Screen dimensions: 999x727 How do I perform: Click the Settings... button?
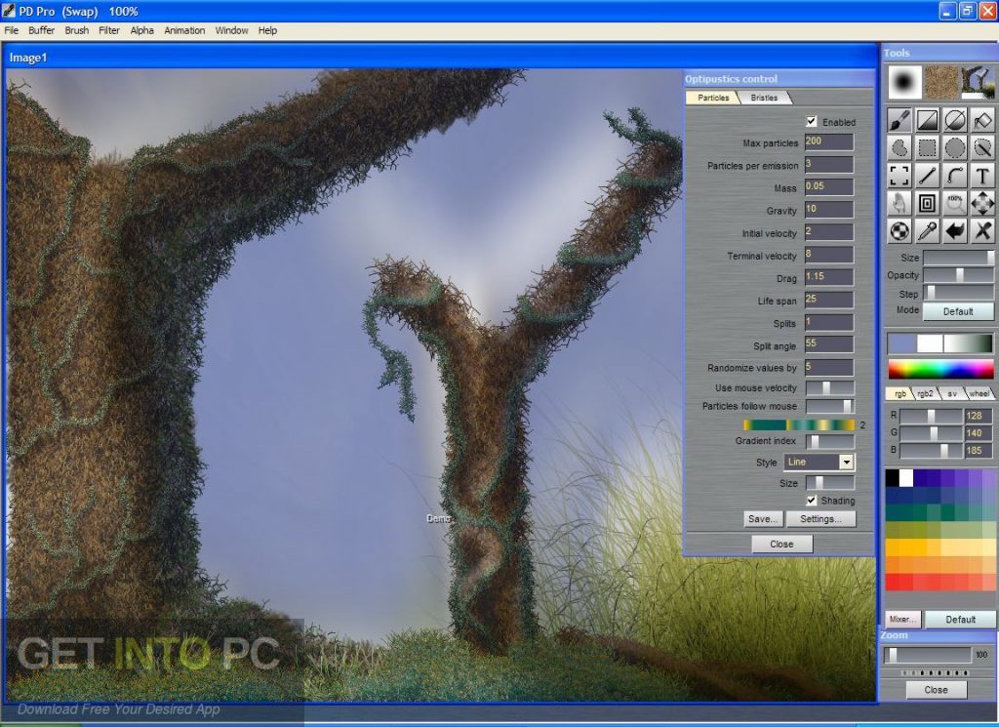[x=820, y=519]
